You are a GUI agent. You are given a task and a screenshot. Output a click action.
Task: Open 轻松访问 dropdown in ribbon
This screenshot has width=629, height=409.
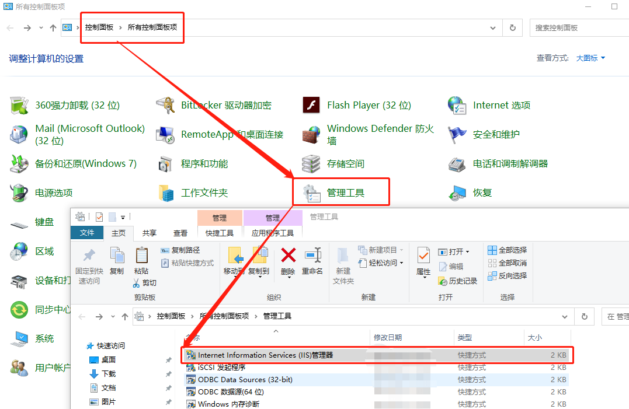tap(381, 263)
